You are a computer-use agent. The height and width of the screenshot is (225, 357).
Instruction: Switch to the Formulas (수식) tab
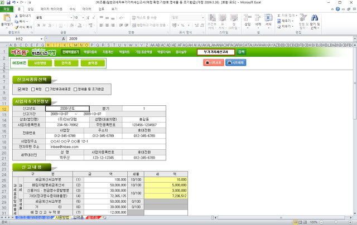(73, 9)
